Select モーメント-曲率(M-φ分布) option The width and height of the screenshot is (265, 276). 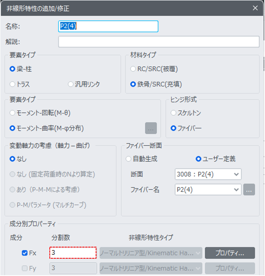pyautogui.click(x=13, y=128)
